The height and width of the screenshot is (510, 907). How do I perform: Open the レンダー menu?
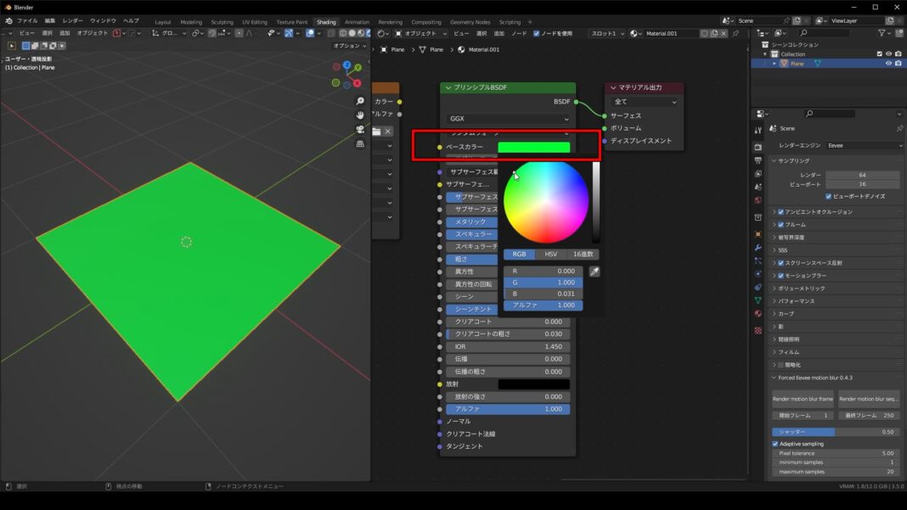coord(72,20)
